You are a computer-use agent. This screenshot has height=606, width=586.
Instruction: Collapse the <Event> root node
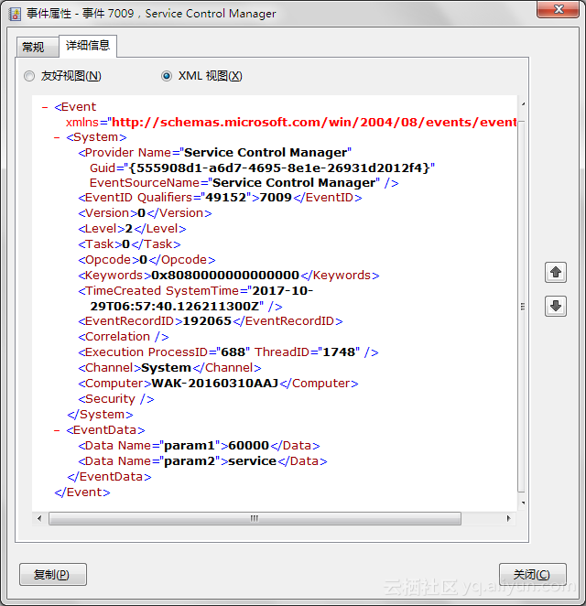click(x=45, y=107)
